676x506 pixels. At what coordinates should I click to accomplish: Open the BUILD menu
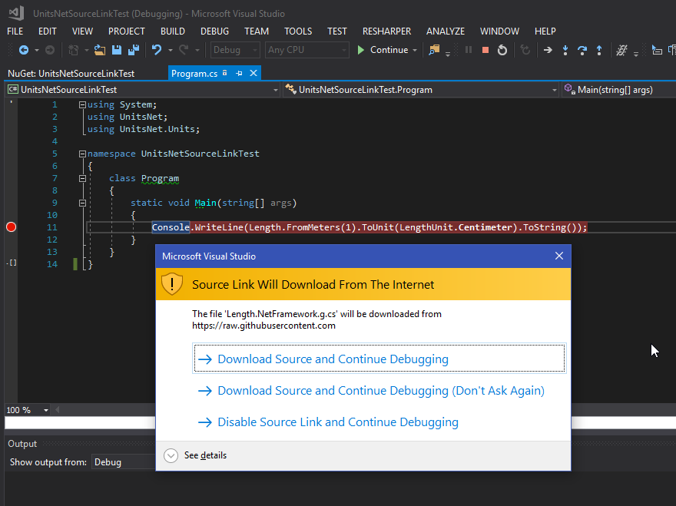[x=172, y=31]
